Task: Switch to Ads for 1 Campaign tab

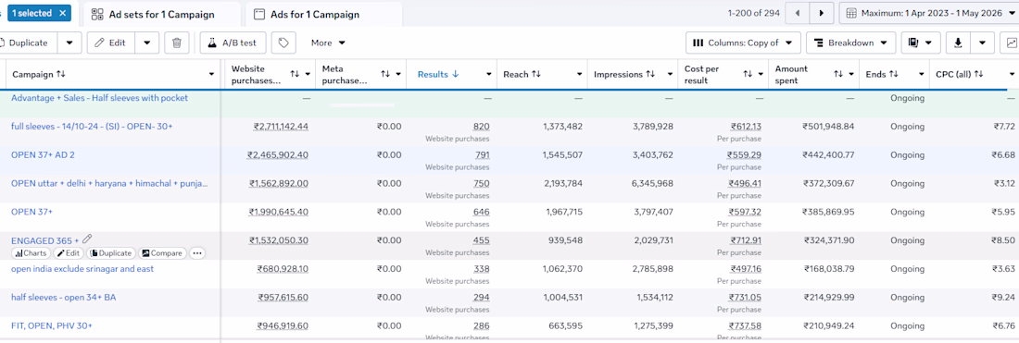Action: click(323, 14)
